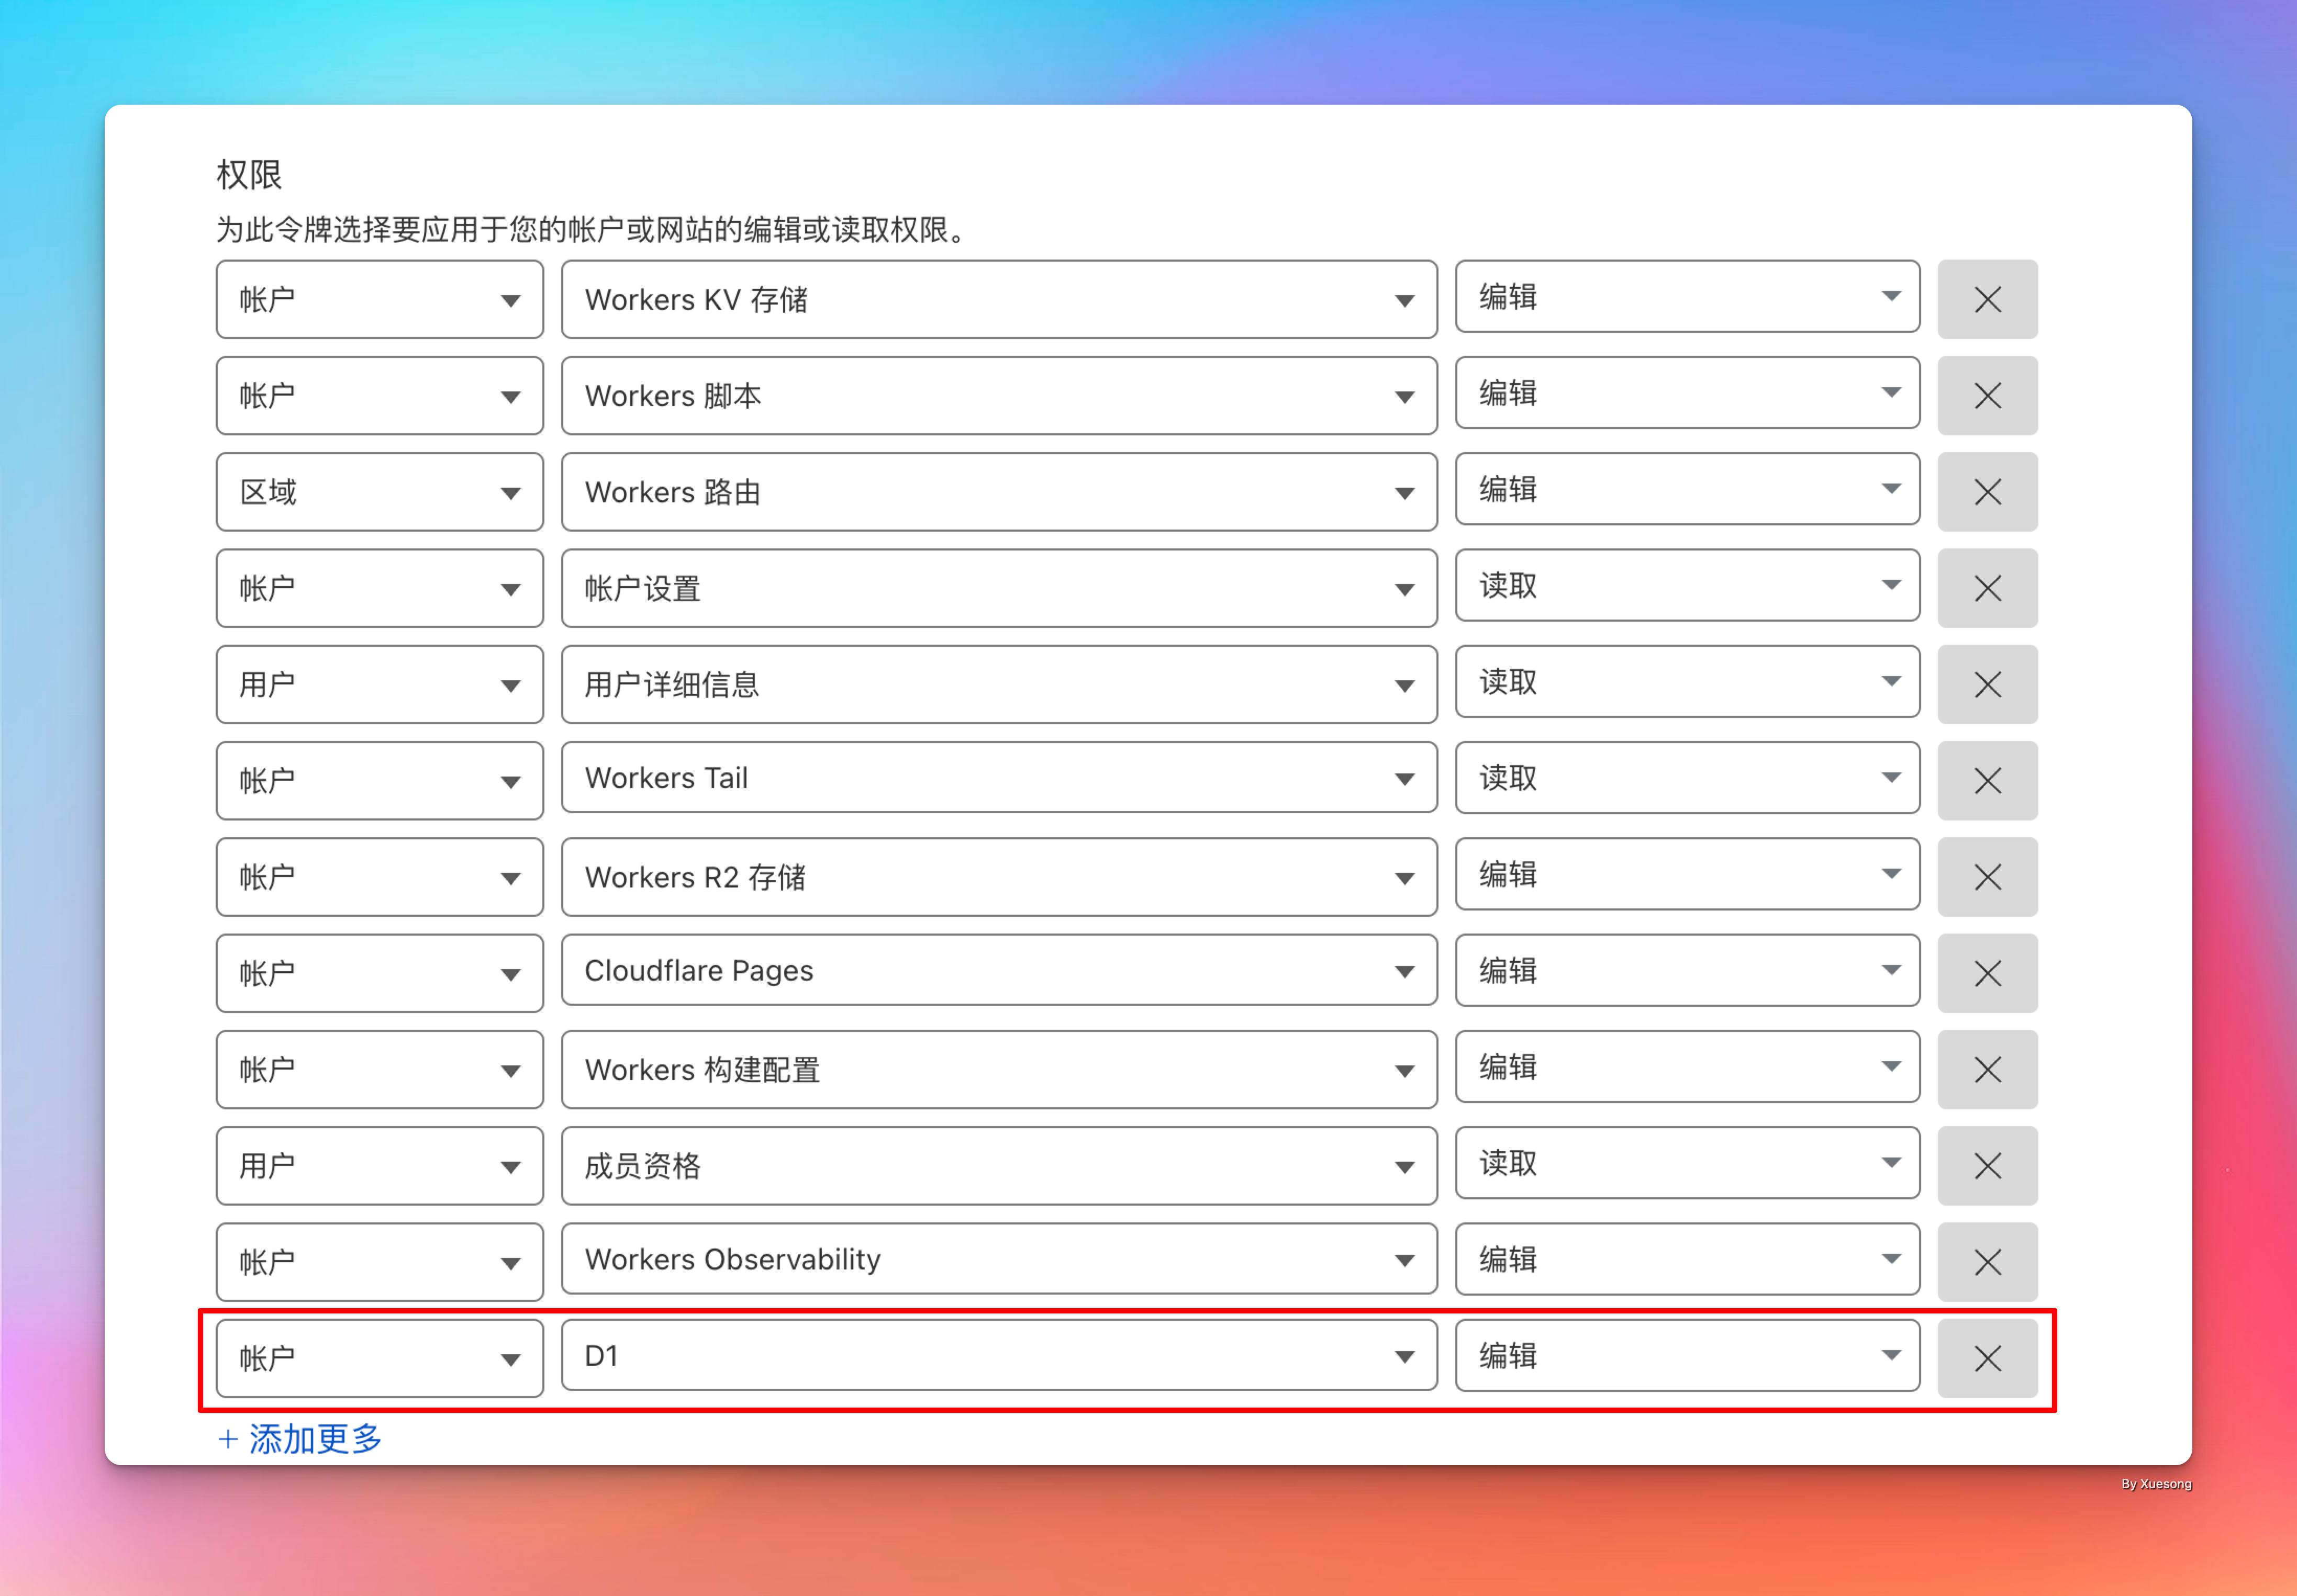Open the 帐户设置 permission dropdown
This screenshot has height=1596, width=2297.
tap(999, 588)
